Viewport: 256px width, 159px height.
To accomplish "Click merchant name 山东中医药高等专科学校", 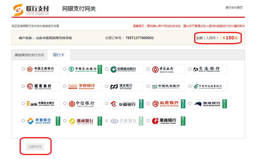I will [54, 38].
